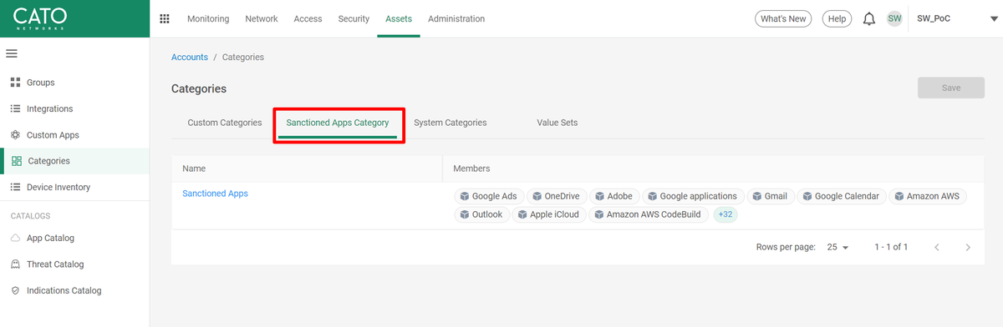Click the Amazon AWS member chip
The image size is (1003, 327).
click(x=928, y=197)
